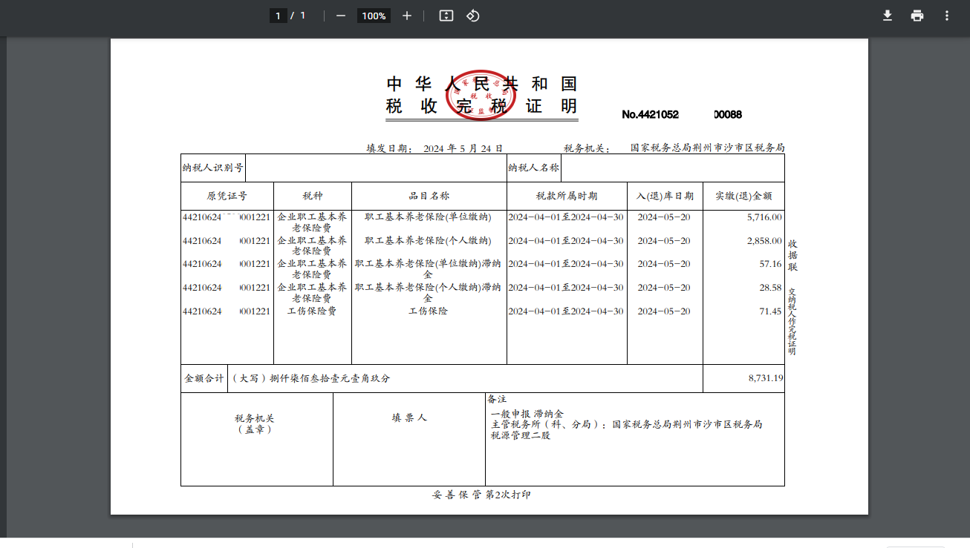Click the 税种 column header
Screen dimensions: 970x548
coord(313,197)
